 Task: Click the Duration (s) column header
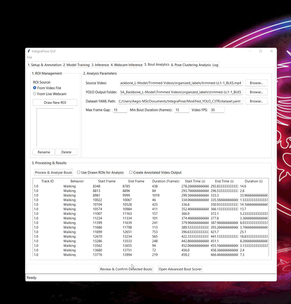click(254, 181)
